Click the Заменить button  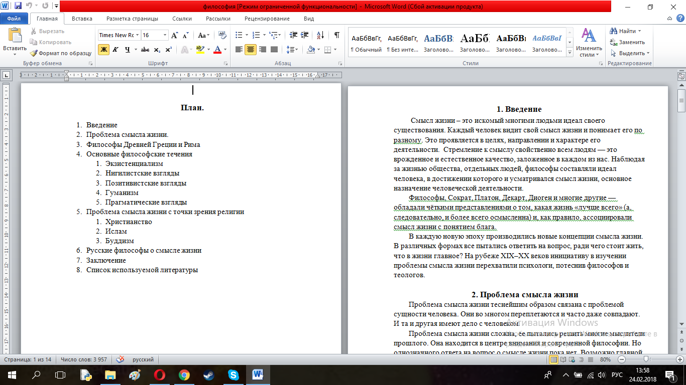[628, 42]
